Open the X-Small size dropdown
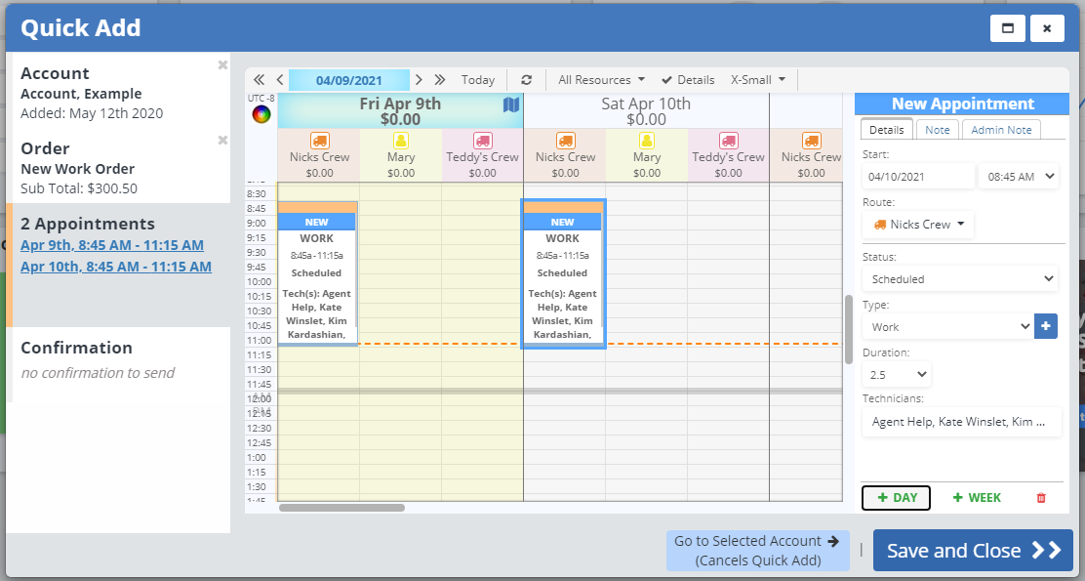 (758, 80)
